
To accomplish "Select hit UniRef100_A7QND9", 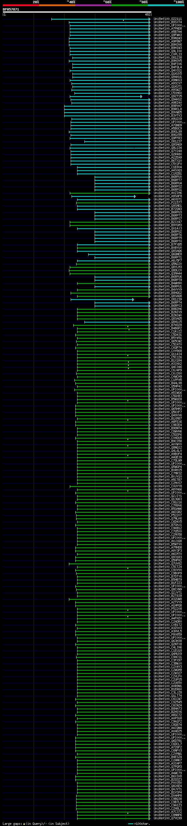I will click(x=167, y=125).
